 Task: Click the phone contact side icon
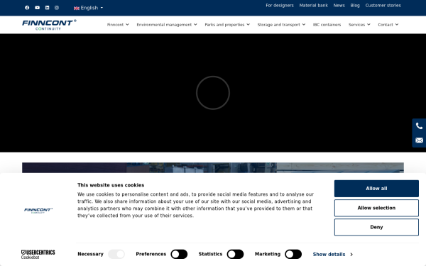tap(419, 126)
